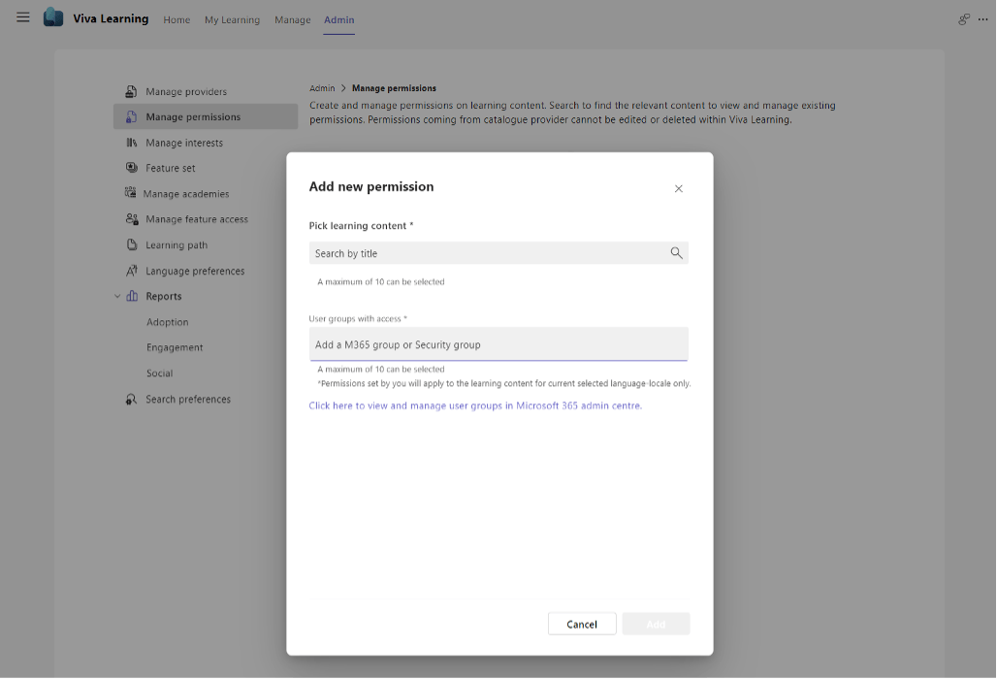Switch to the My Learning tab

tap(232, 19)
